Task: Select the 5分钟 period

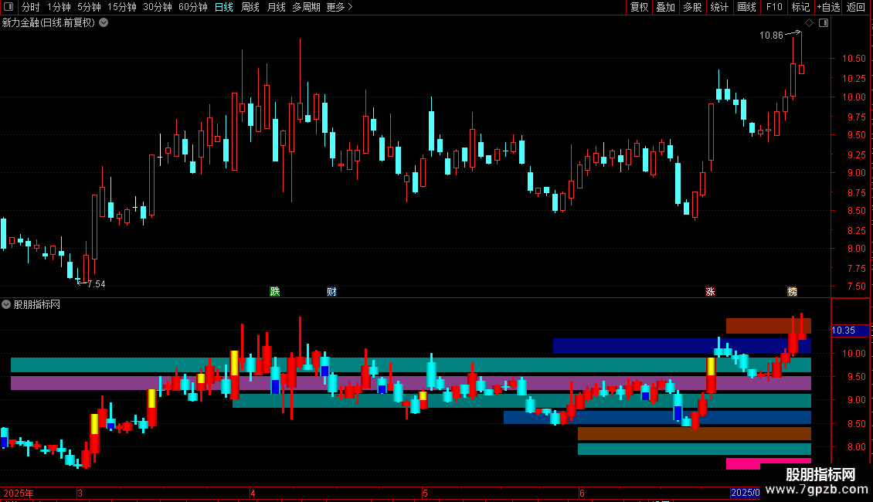Action: click(89, 7)
